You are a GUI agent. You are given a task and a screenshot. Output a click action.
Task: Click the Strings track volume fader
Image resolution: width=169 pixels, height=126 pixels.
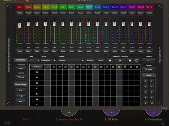tap(37, 24)
